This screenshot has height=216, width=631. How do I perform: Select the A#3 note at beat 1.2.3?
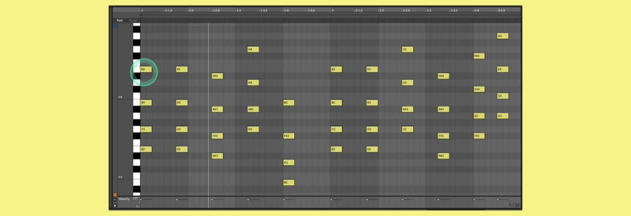click(217, 109)
